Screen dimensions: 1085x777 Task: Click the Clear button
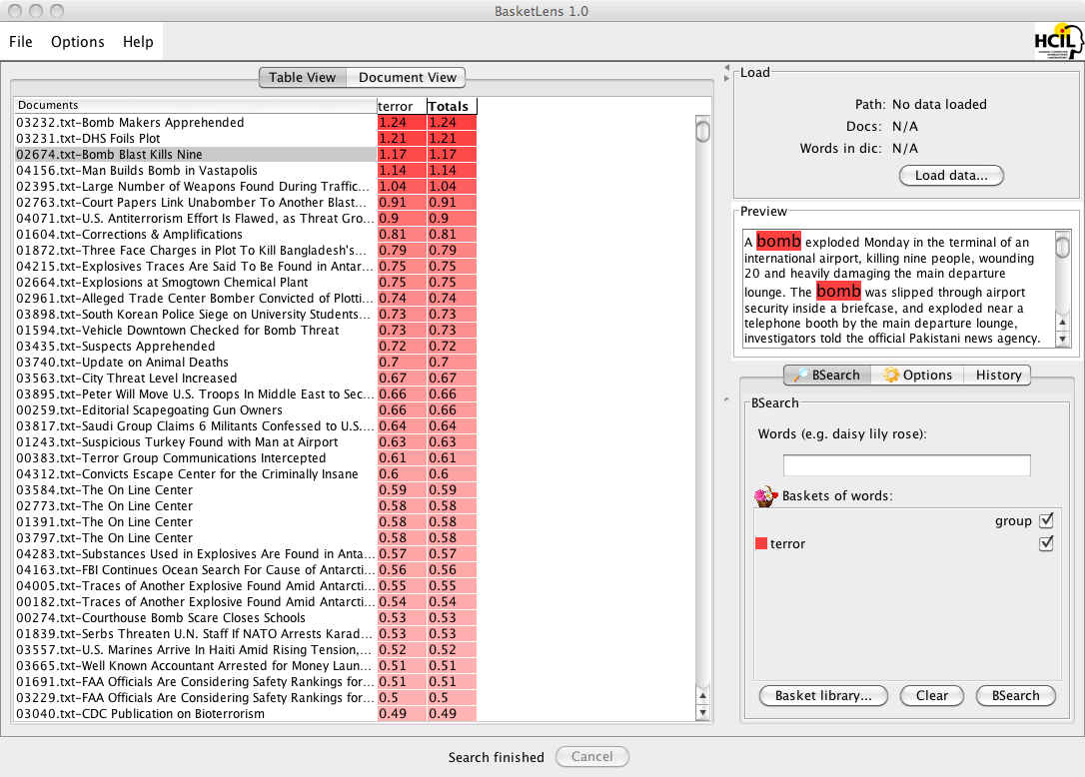click(x=931, y=695)
